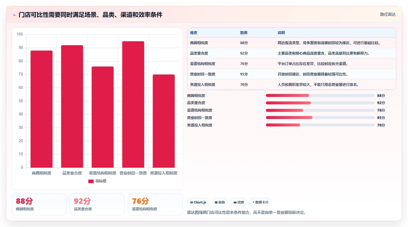Click the 营业时段一致度 progress bar
Screen dimensions: 408x227
coord(320,118)
